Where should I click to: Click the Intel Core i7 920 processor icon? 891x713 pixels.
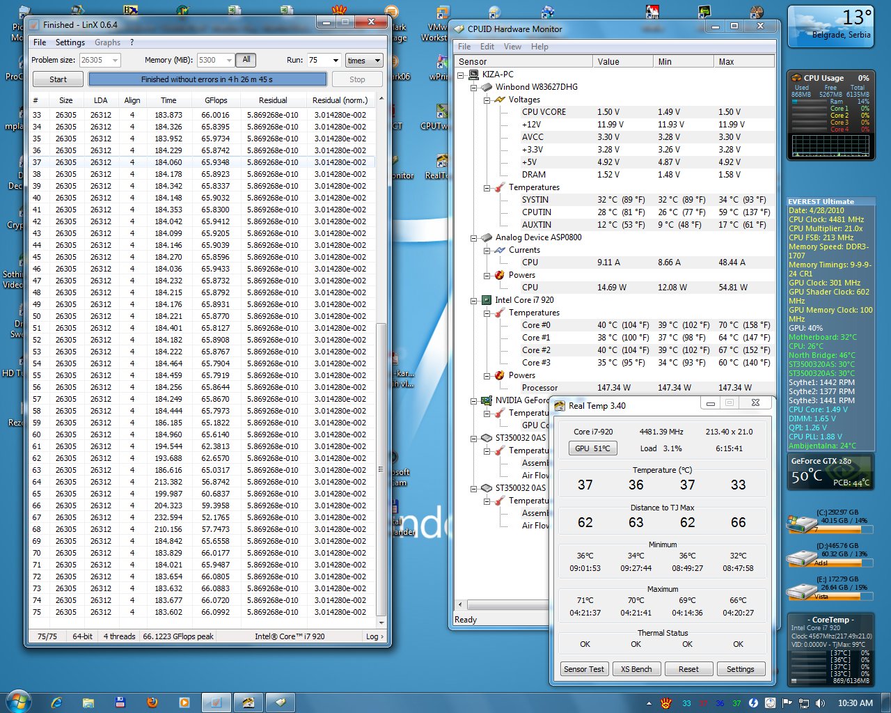click(x=487, y=300)
